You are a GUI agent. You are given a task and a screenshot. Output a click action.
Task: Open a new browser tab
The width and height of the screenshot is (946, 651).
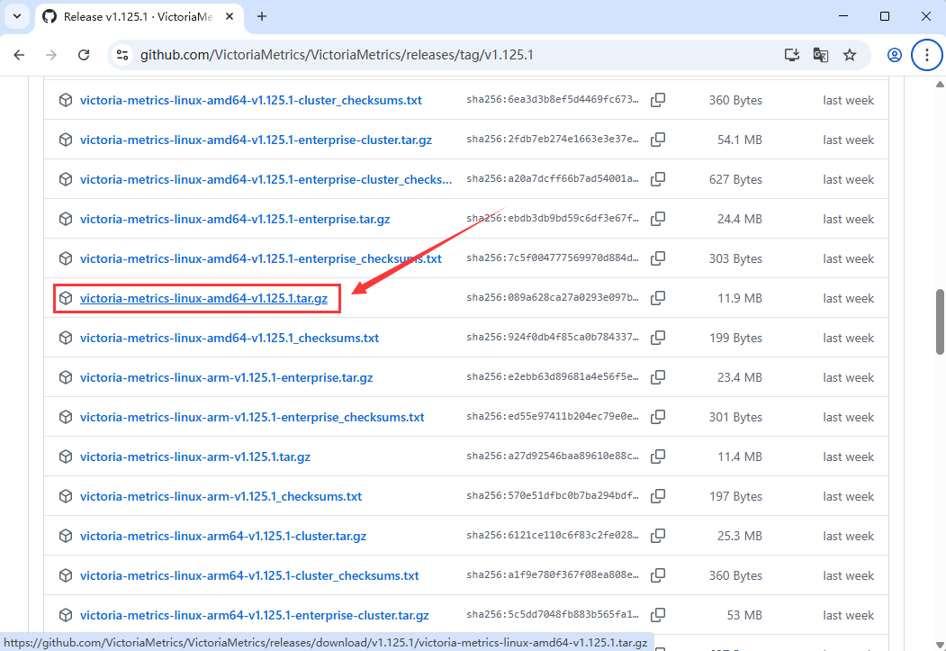pyautogui.click(x=262, y=16)
